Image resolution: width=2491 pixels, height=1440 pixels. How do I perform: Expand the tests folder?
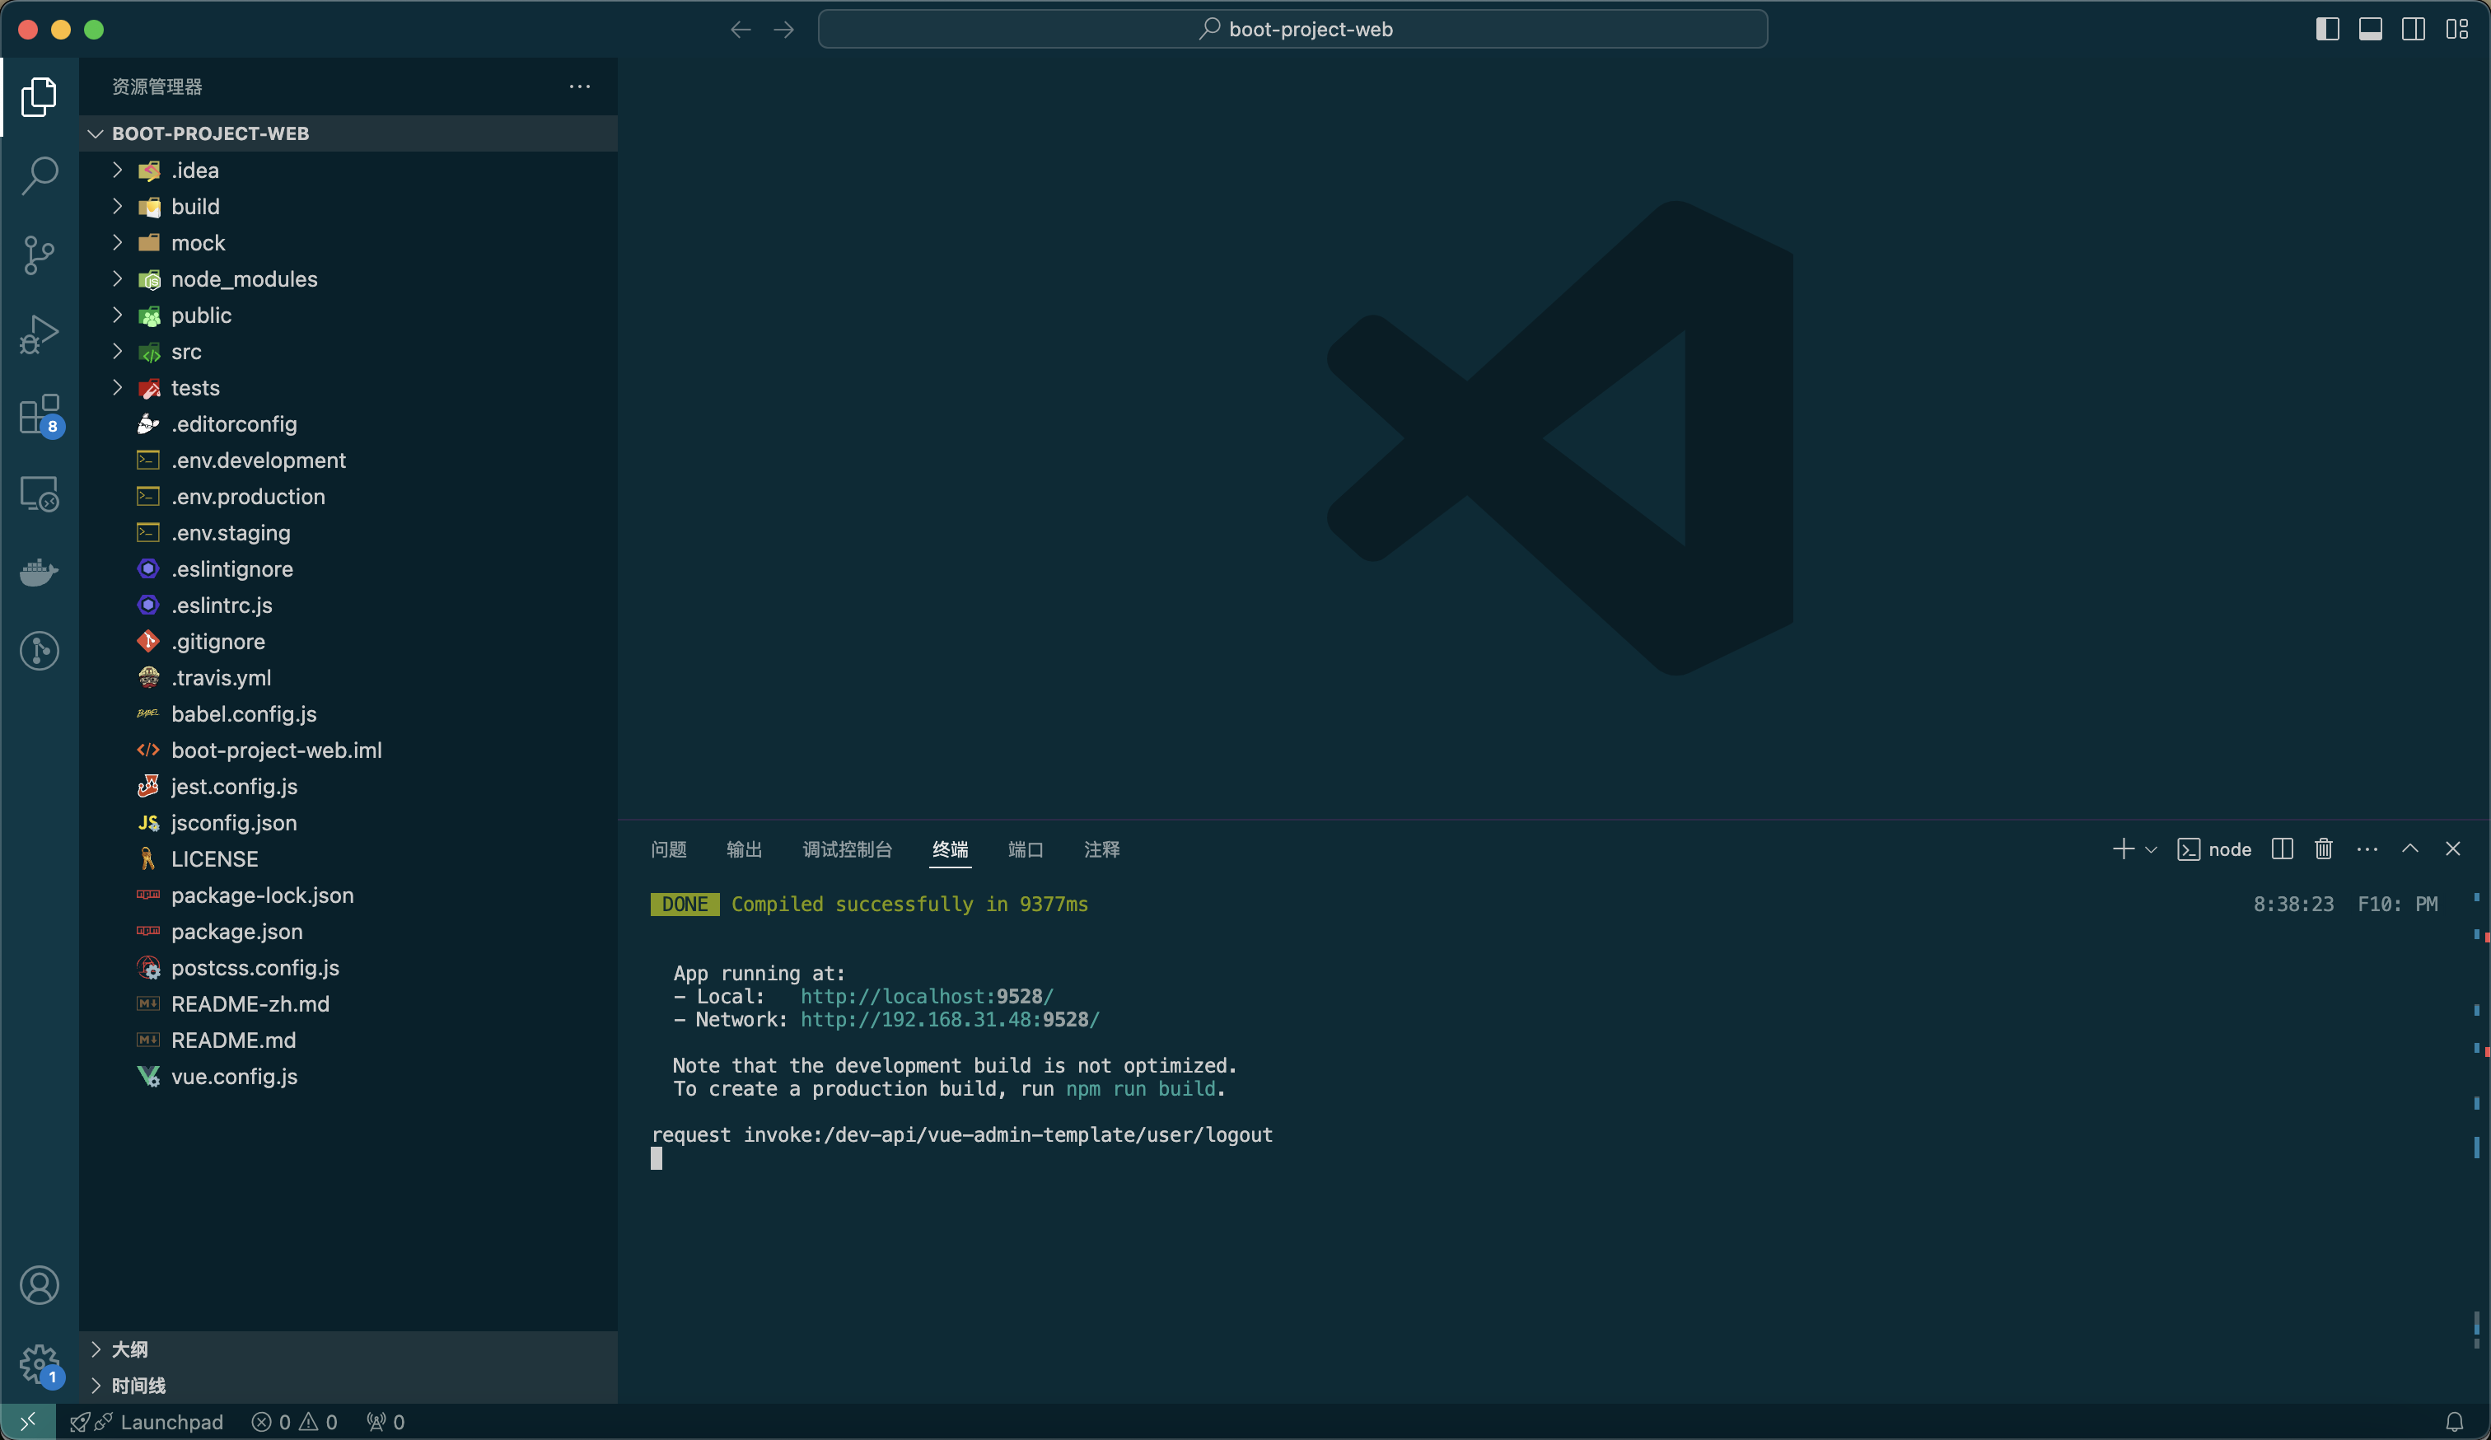(348, 387)
